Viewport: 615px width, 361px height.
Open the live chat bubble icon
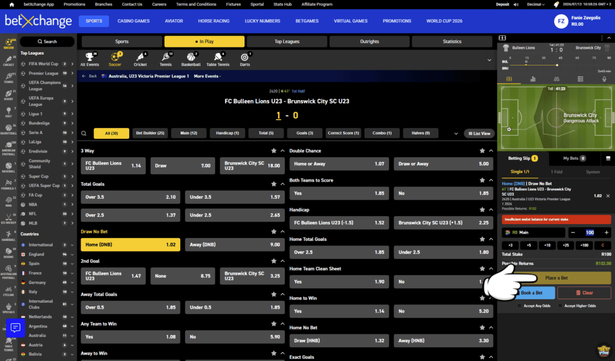15,327
